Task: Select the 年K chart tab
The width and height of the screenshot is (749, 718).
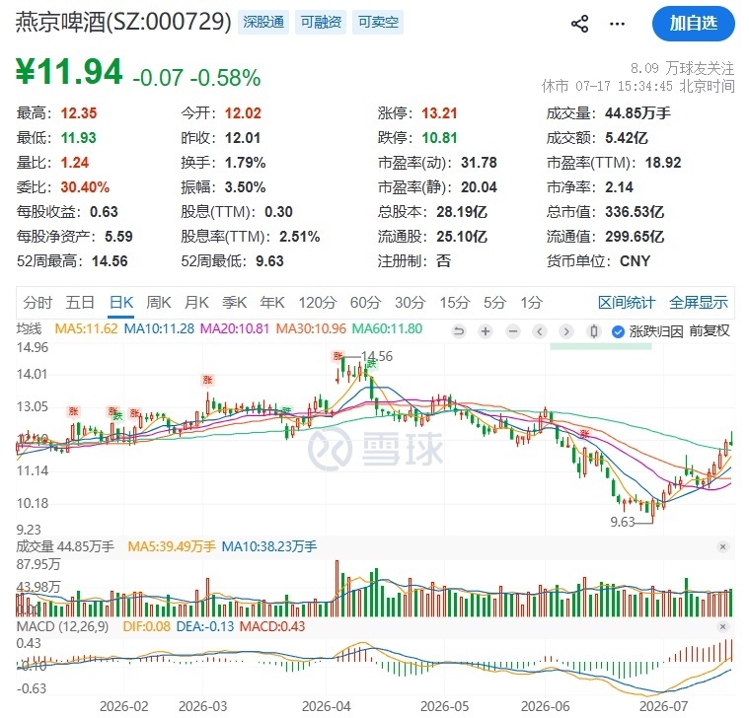Action: pyautogui.click(x=272, y=302)
